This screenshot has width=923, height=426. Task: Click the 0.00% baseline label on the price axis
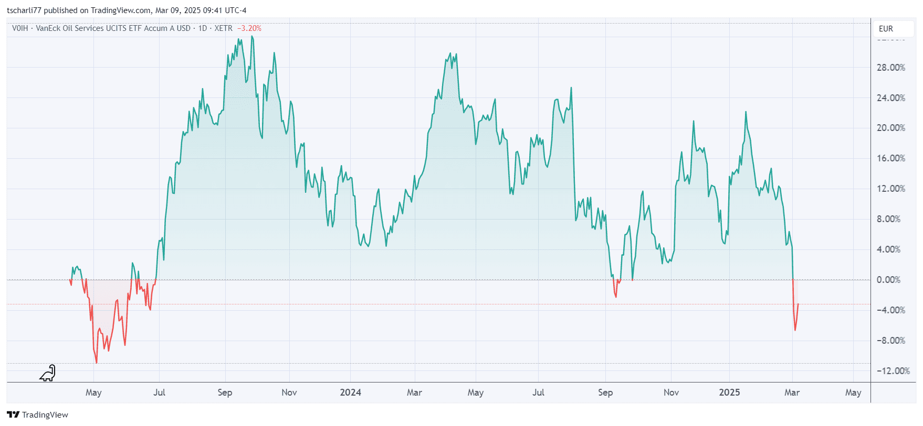[x=888, y=280]
